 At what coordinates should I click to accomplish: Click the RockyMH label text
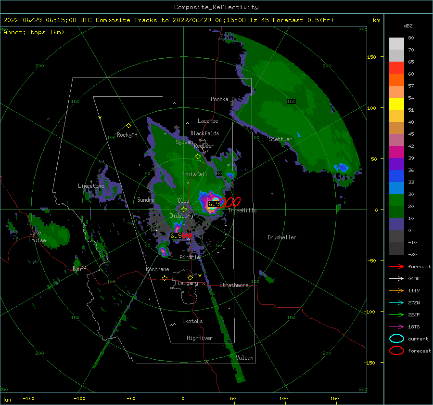[x=127, y=135]
